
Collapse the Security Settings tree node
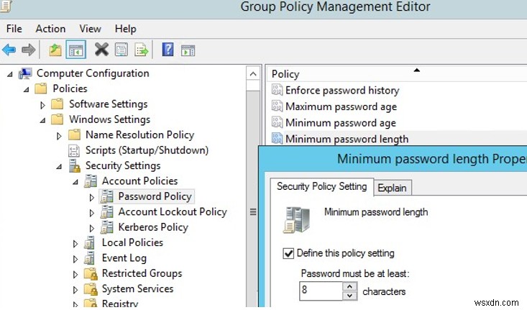coord(60,166)
